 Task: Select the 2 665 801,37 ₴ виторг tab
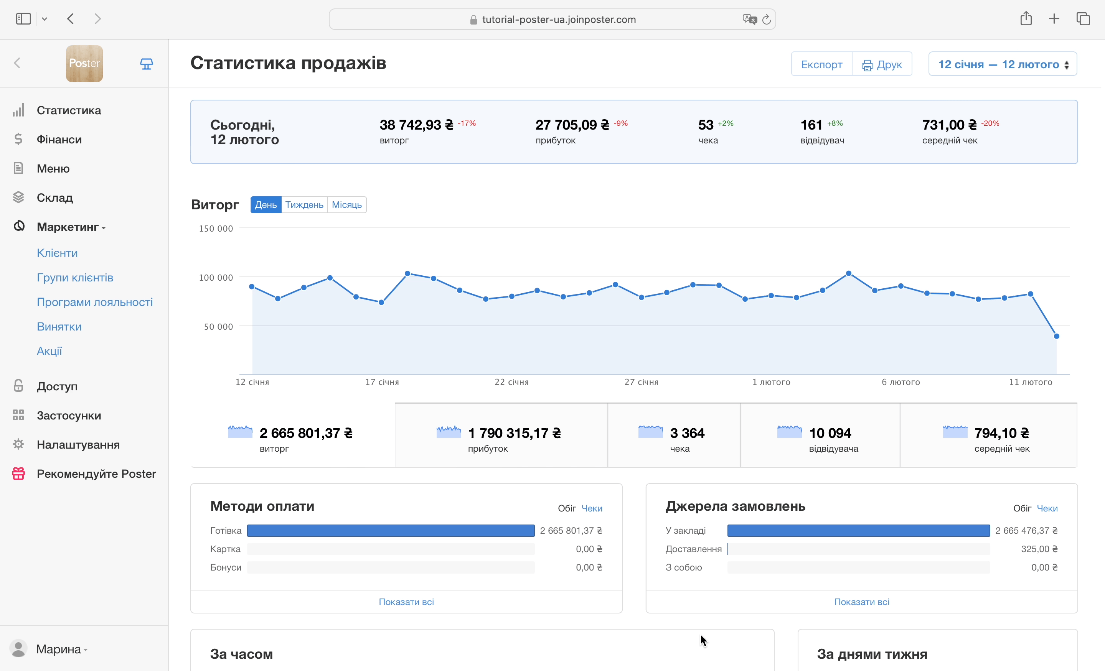[x=293, y=435]
